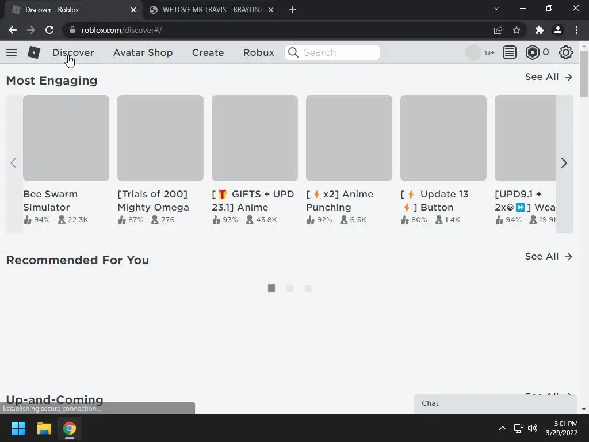Click the scrollbar down arrow
This screenshot has height=442, width=589.
click(x=584, y=409)
